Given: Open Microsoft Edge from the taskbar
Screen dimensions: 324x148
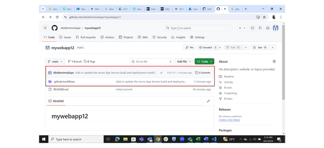Looking at the screenshot, I should coord(117,140).
